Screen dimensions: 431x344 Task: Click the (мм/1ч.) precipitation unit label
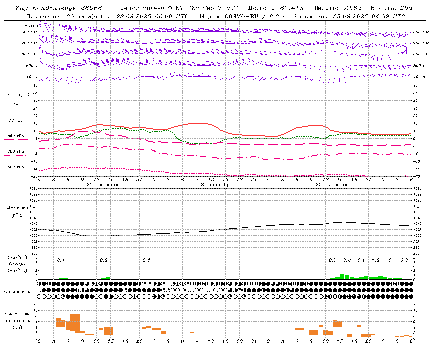(x=17, y=270)
